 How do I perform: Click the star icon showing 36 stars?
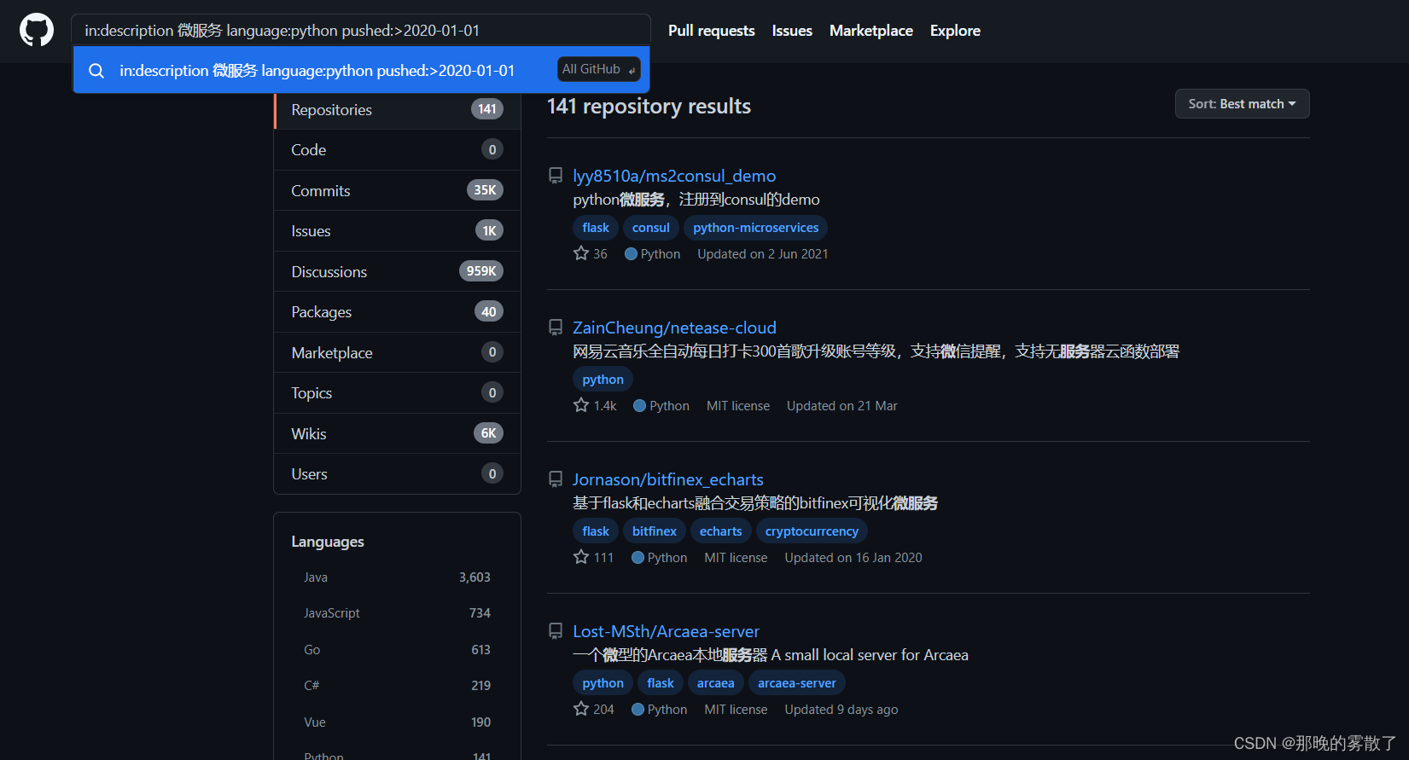click(581, 253)
